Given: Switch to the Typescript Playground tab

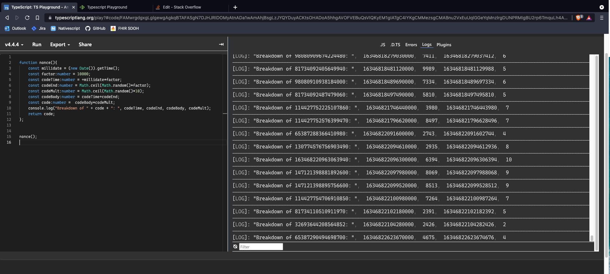Looking at the screenshot, I should tap(114, 7).
